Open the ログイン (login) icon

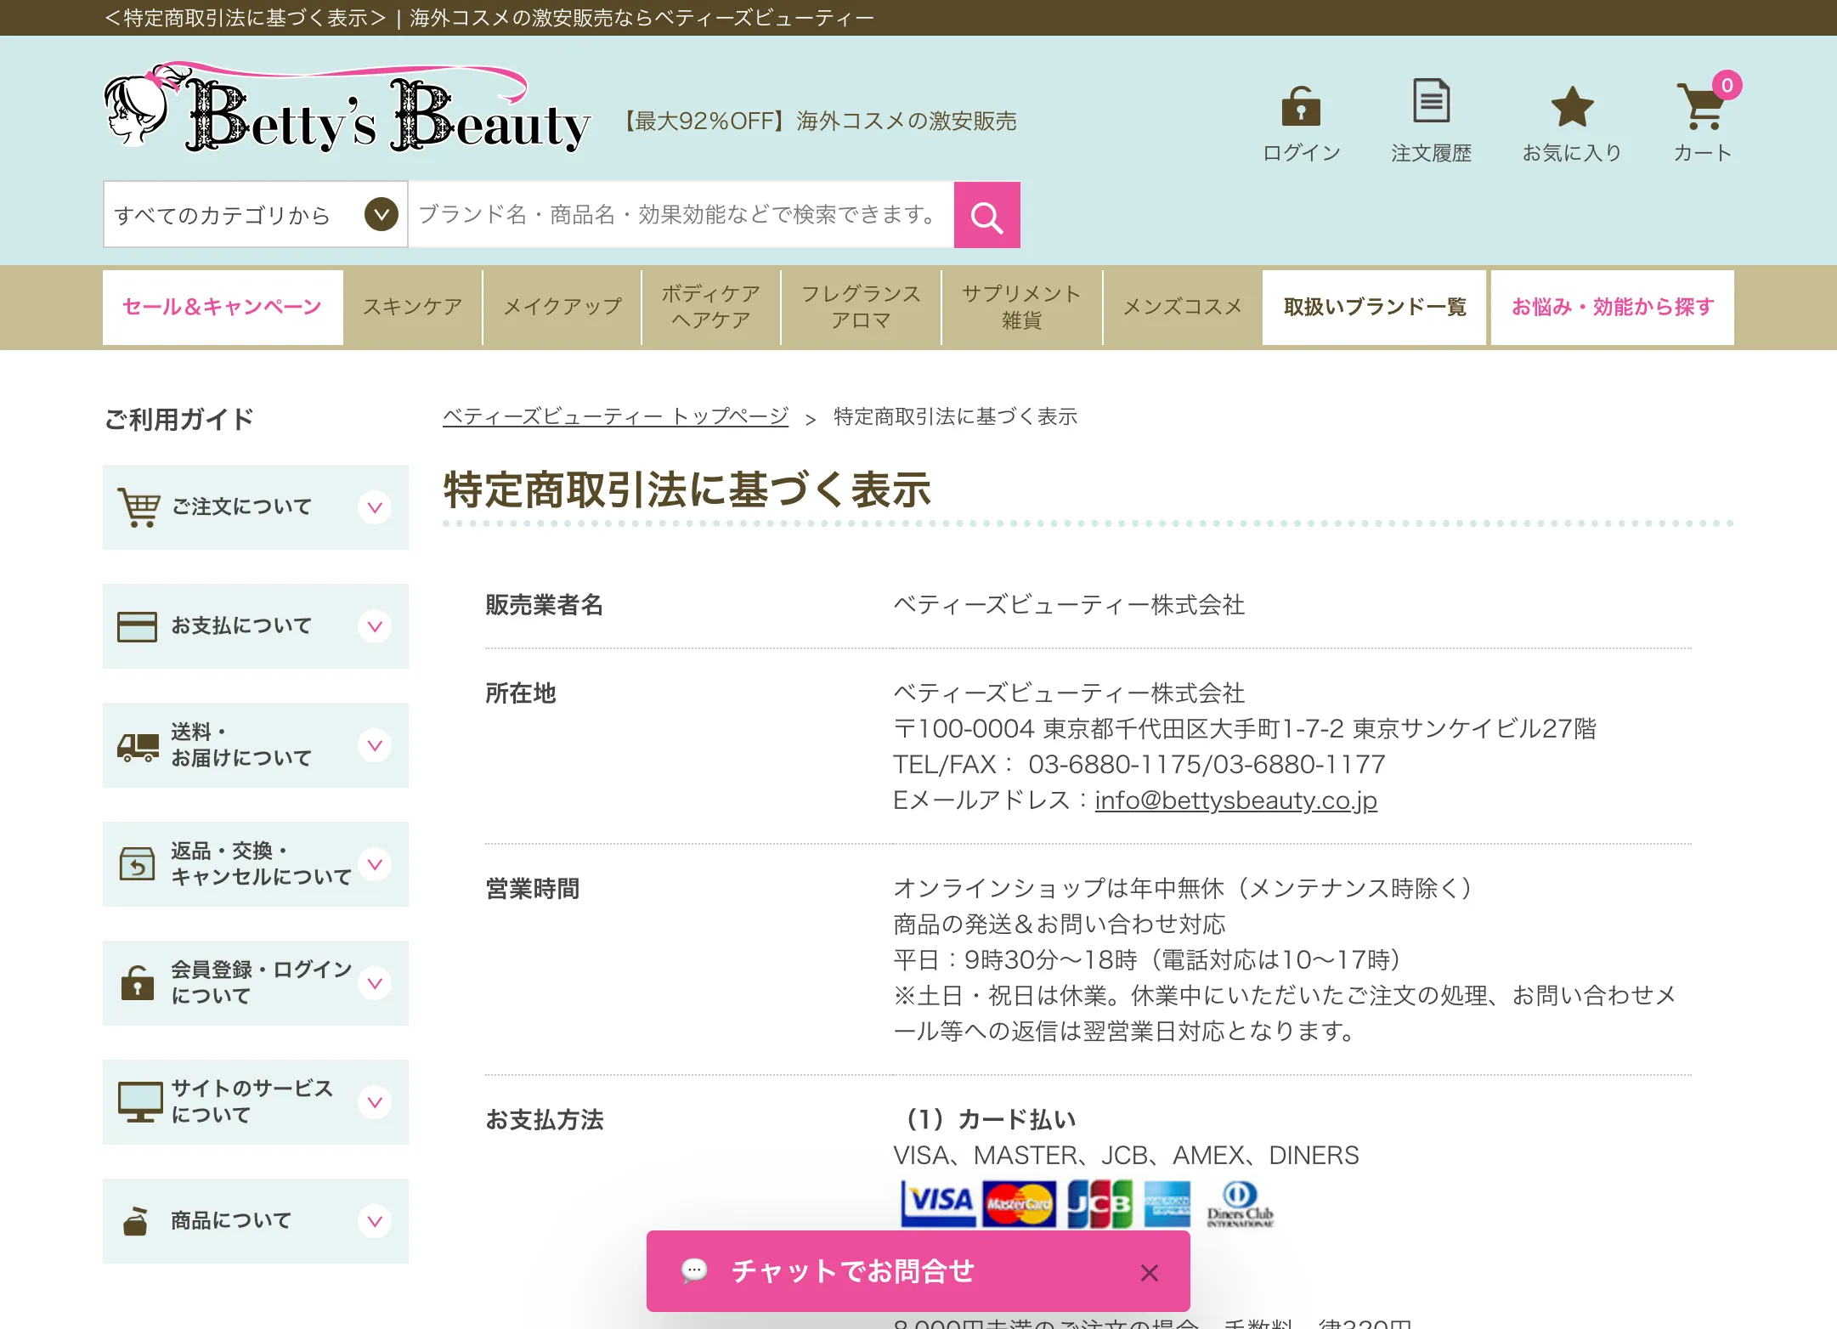(x=1301, y=119)
